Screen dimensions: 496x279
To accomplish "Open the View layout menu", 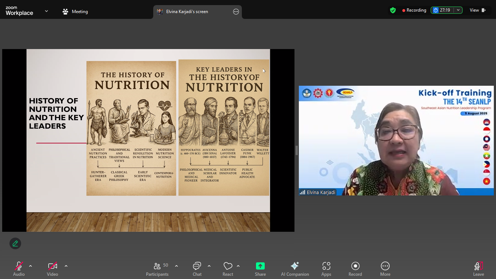I will pyautogui.click(x=477, y=10).
